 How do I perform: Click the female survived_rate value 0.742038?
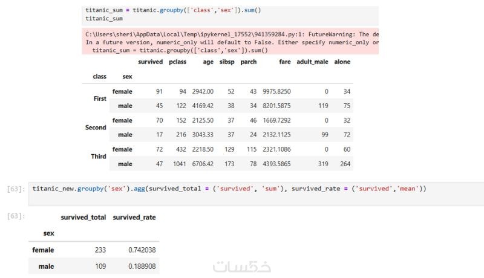pyautogui.click(x=145, y=250)
